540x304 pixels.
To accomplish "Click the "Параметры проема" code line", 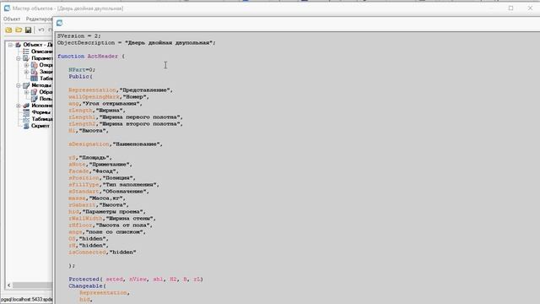I will [x=107, y=212].
